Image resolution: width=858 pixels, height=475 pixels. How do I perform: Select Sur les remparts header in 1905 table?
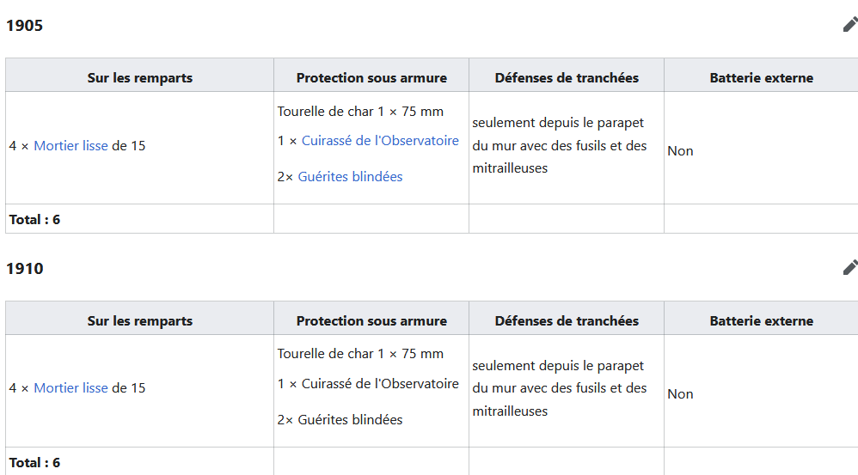pyautogui.click(x=139, y=75)
